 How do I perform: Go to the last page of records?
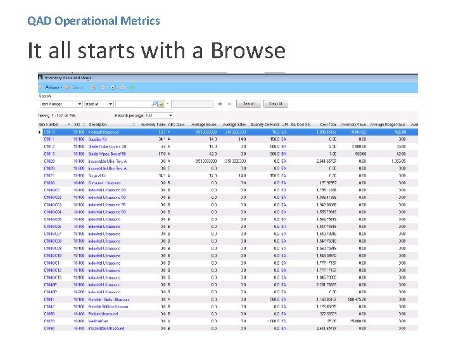click(123, 87)
